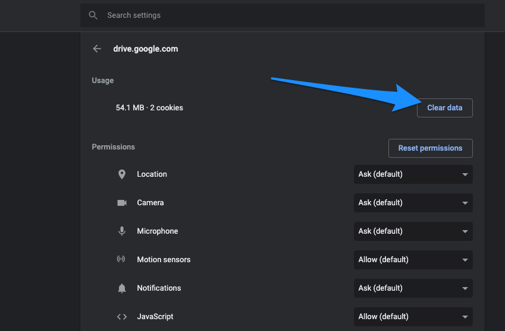Click the Usage section heading
Viewport: 505px width, 331px height.
[103, 81]
